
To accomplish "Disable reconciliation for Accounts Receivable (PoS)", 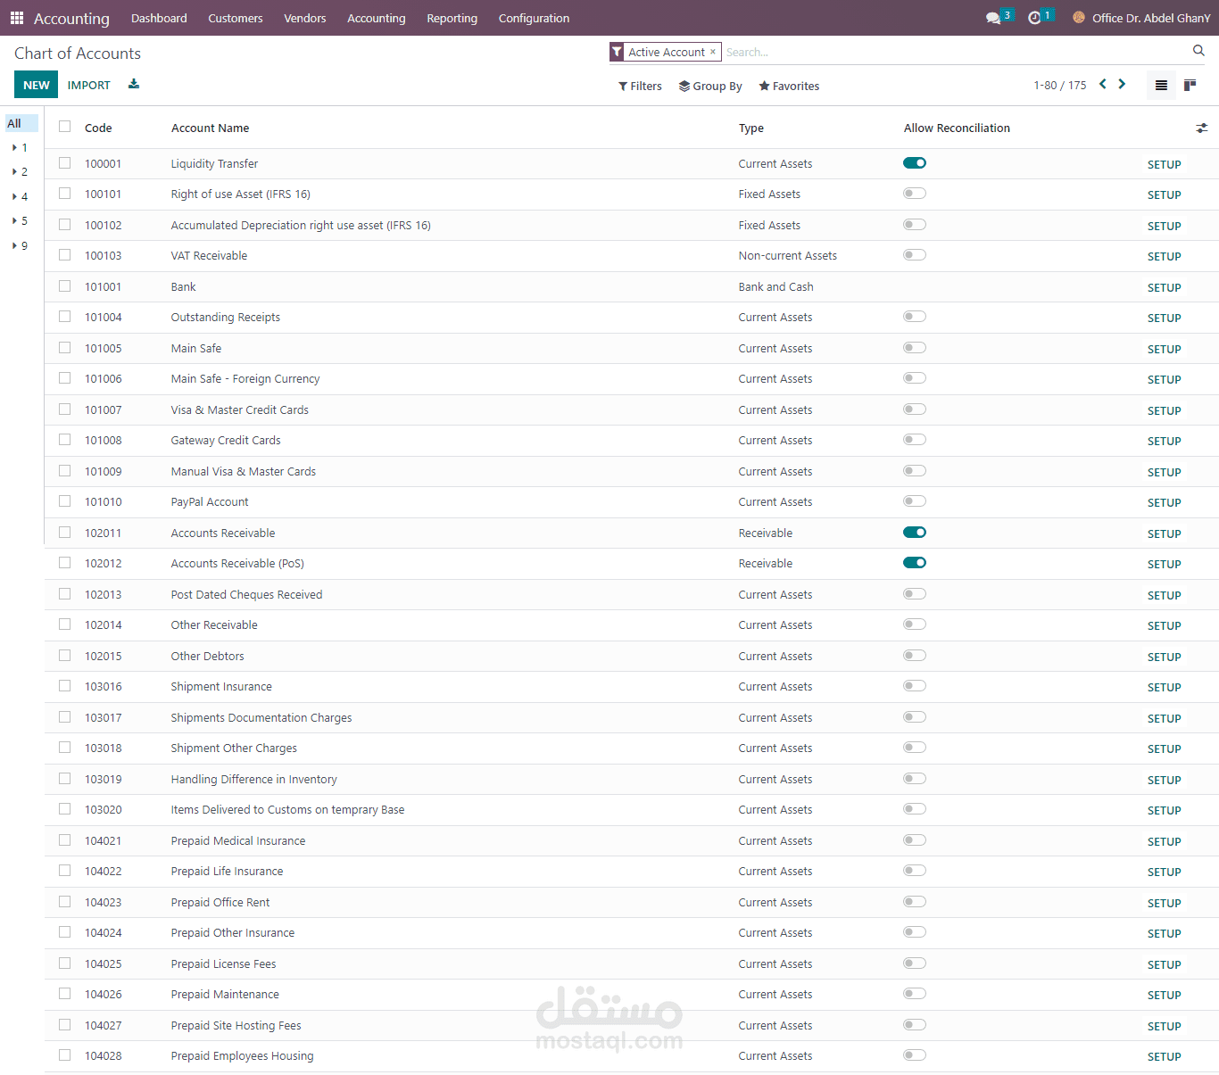I will (x=915, y=563).
